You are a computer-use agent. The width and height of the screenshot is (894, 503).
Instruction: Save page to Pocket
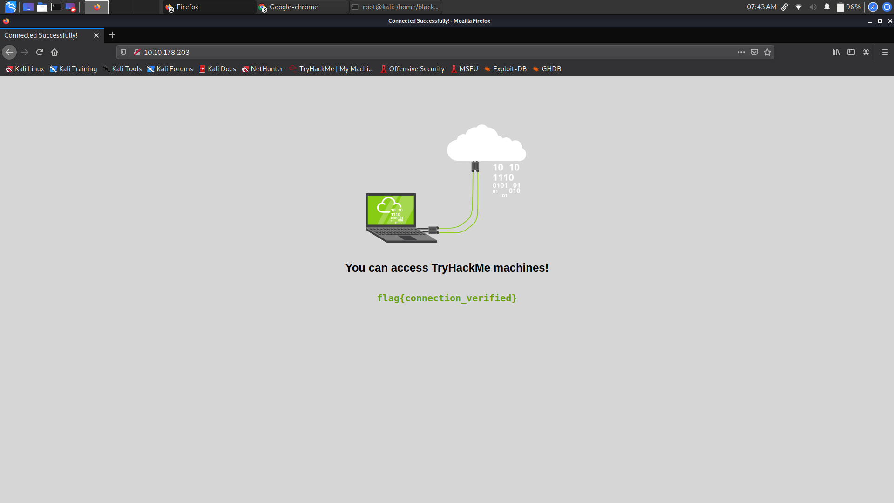754,52
